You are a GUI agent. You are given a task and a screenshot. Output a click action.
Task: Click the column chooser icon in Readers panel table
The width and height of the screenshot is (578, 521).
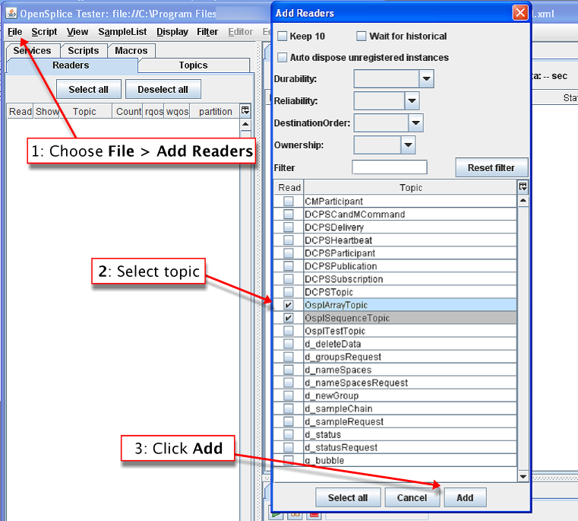[x=245, y=110]
